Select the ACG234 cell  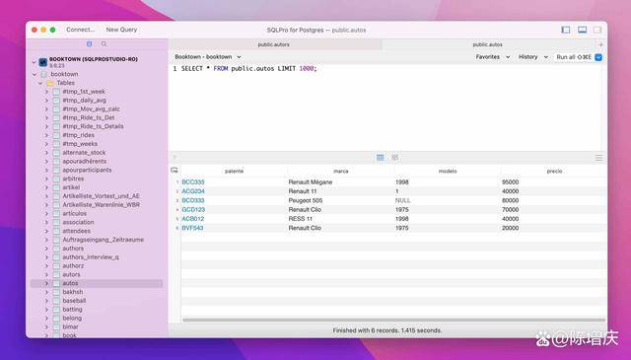tap(193, 191)
